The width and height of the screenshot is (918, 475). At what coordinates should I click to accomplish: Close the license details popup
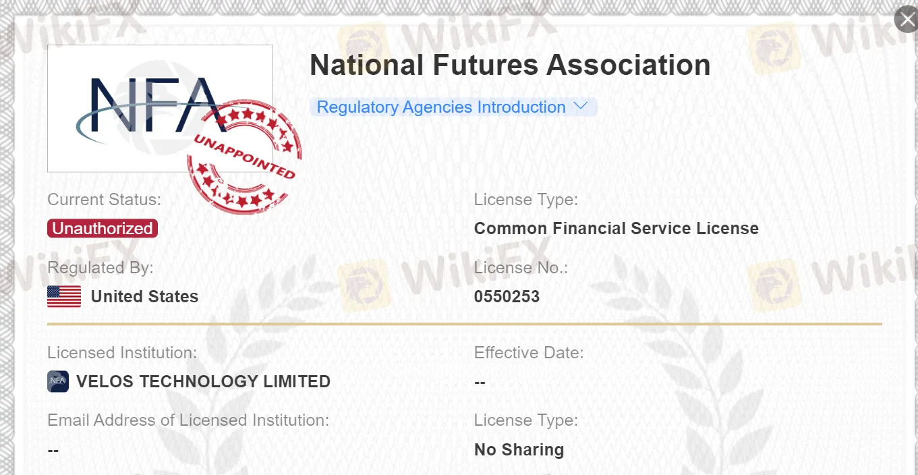point(907,19)
